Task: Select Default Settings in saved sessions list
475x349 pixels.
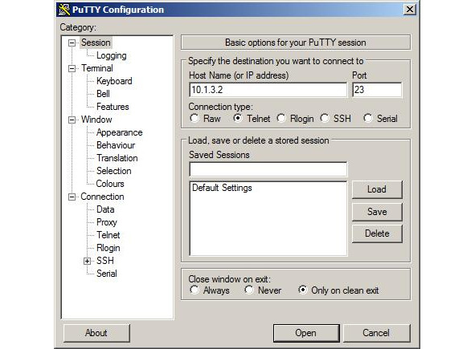Action: coord(222,188)
